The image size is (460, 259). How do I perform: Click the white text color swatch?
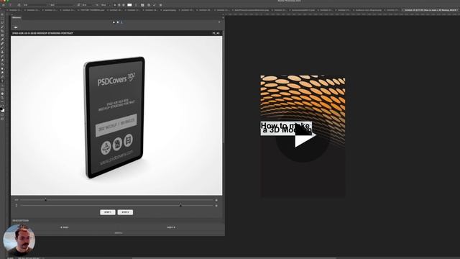tap(129, 5)
